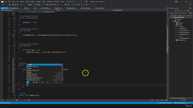
Task: Open the Extensions menu
Action: [x=50, y=1]
